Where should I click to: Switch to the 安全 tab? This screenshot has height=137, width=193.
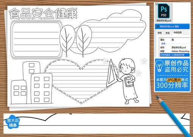(168, 33)
